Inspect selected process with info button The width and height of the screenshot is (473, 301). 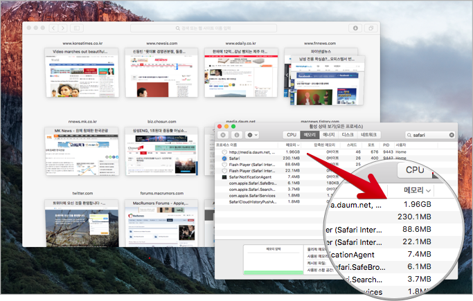point(237,135)
